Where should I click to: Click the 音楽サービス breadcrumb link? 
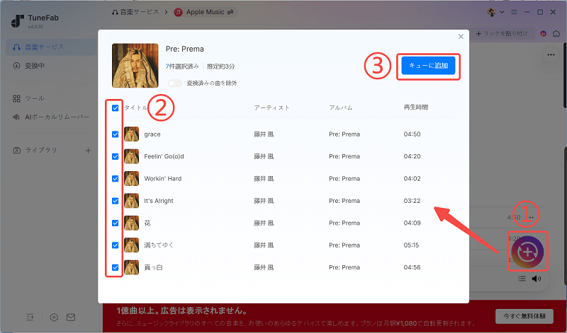tap(139, 12)
